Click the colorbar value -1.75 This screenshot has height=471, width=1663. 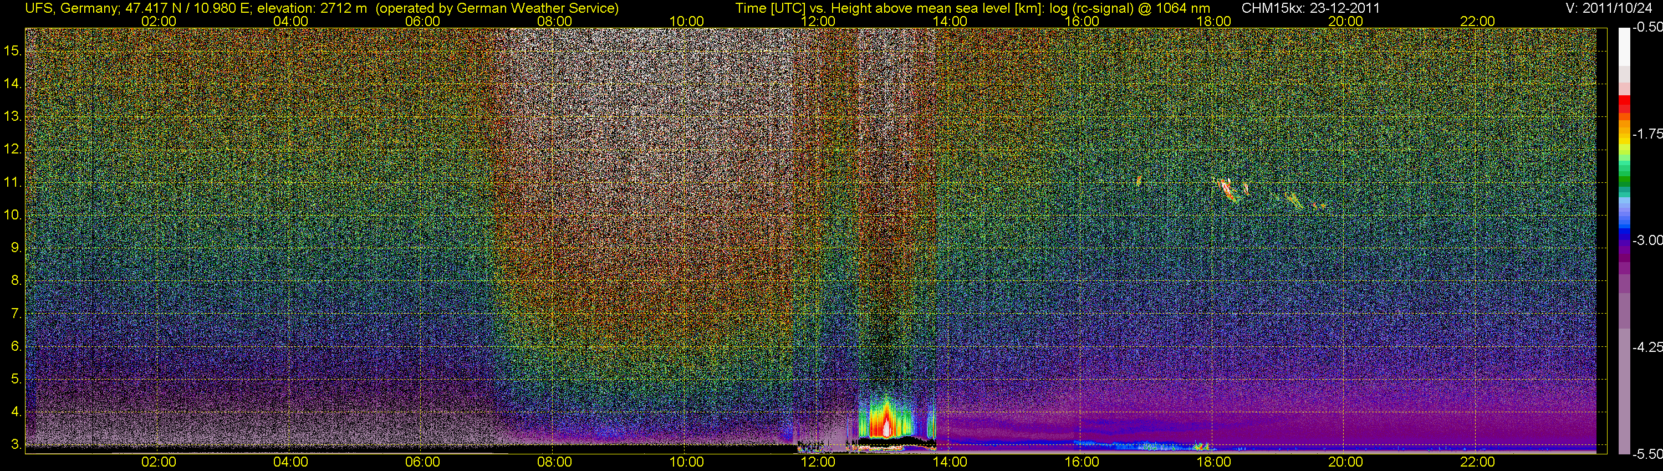click(x=1647, y=134)
